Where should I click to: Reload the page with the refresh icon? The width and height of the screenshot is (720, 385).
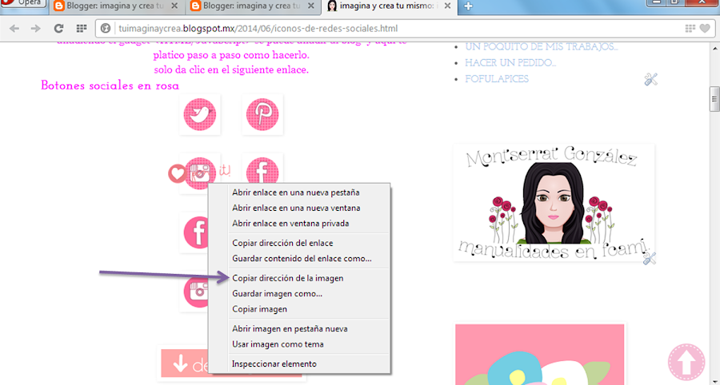click(58, 29)
